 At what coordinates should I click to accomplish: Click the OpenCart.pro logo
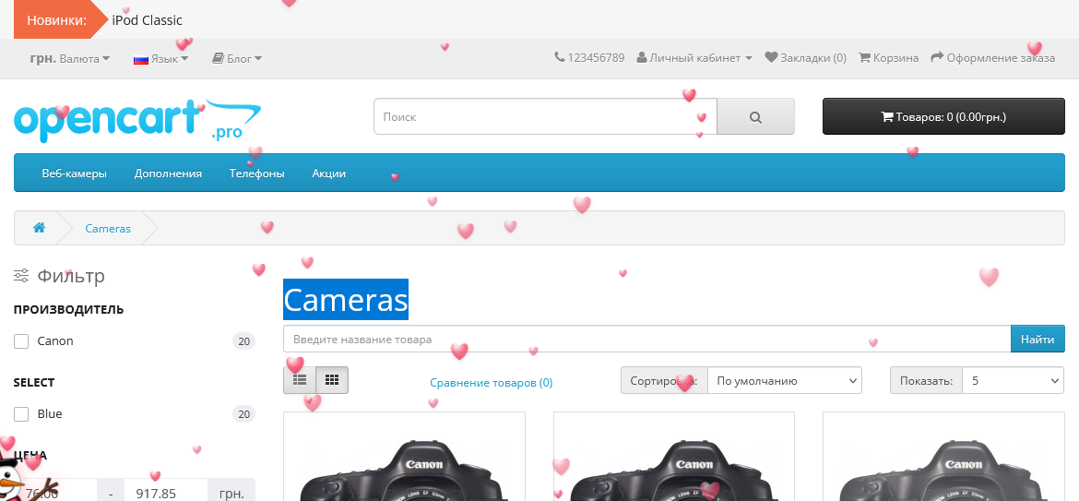pos(137,120)
